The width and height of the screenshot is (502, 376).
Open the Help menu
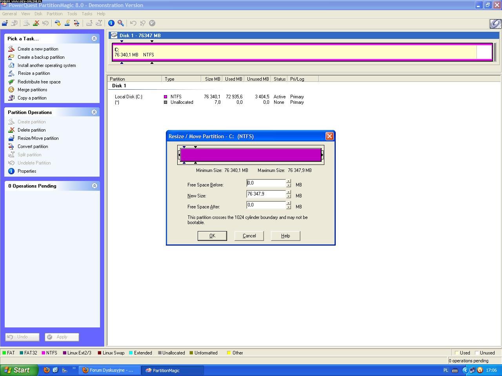click(101, 14)
